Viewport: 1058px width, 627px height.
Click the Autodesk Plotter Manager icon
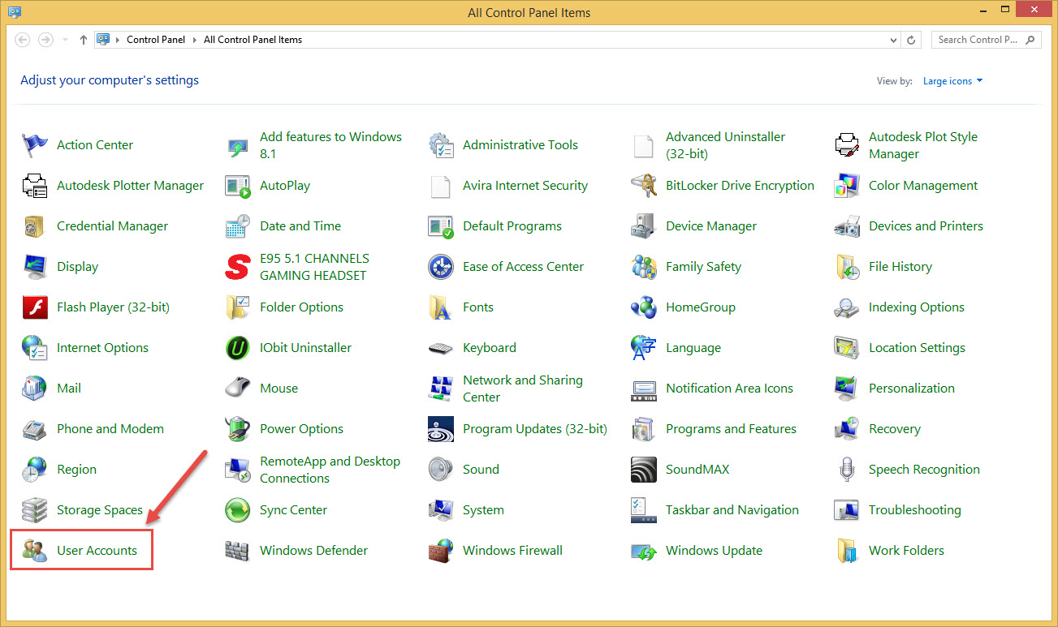click(x=35, y=186)
